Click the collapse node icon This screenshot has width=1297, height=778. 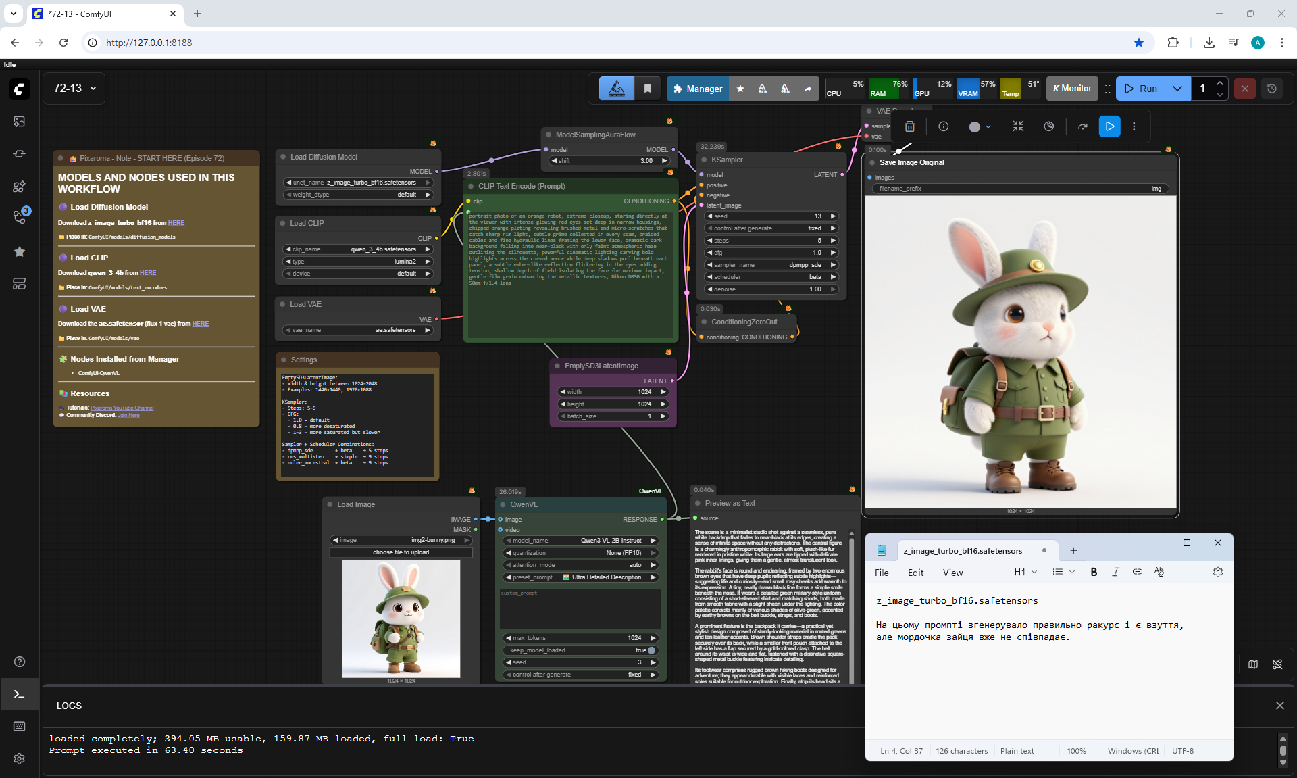coord(1018,126)
